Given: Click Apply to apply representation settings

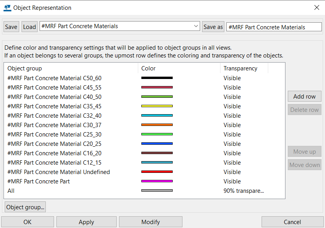Looking at the screenshot, I should tap(87, 222).
